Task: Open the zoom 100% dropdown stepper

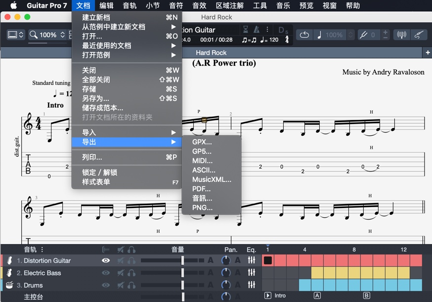Action: click(x=63, y=35)
